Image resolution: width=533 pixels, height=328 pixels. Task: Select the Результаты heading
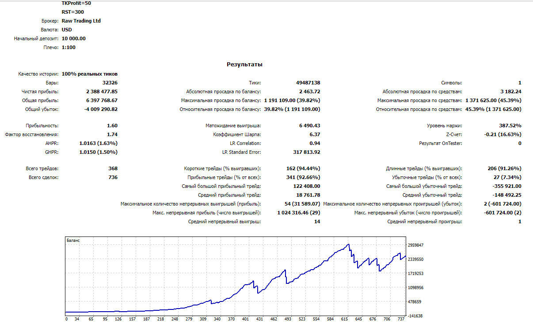(x=244, y=65)
